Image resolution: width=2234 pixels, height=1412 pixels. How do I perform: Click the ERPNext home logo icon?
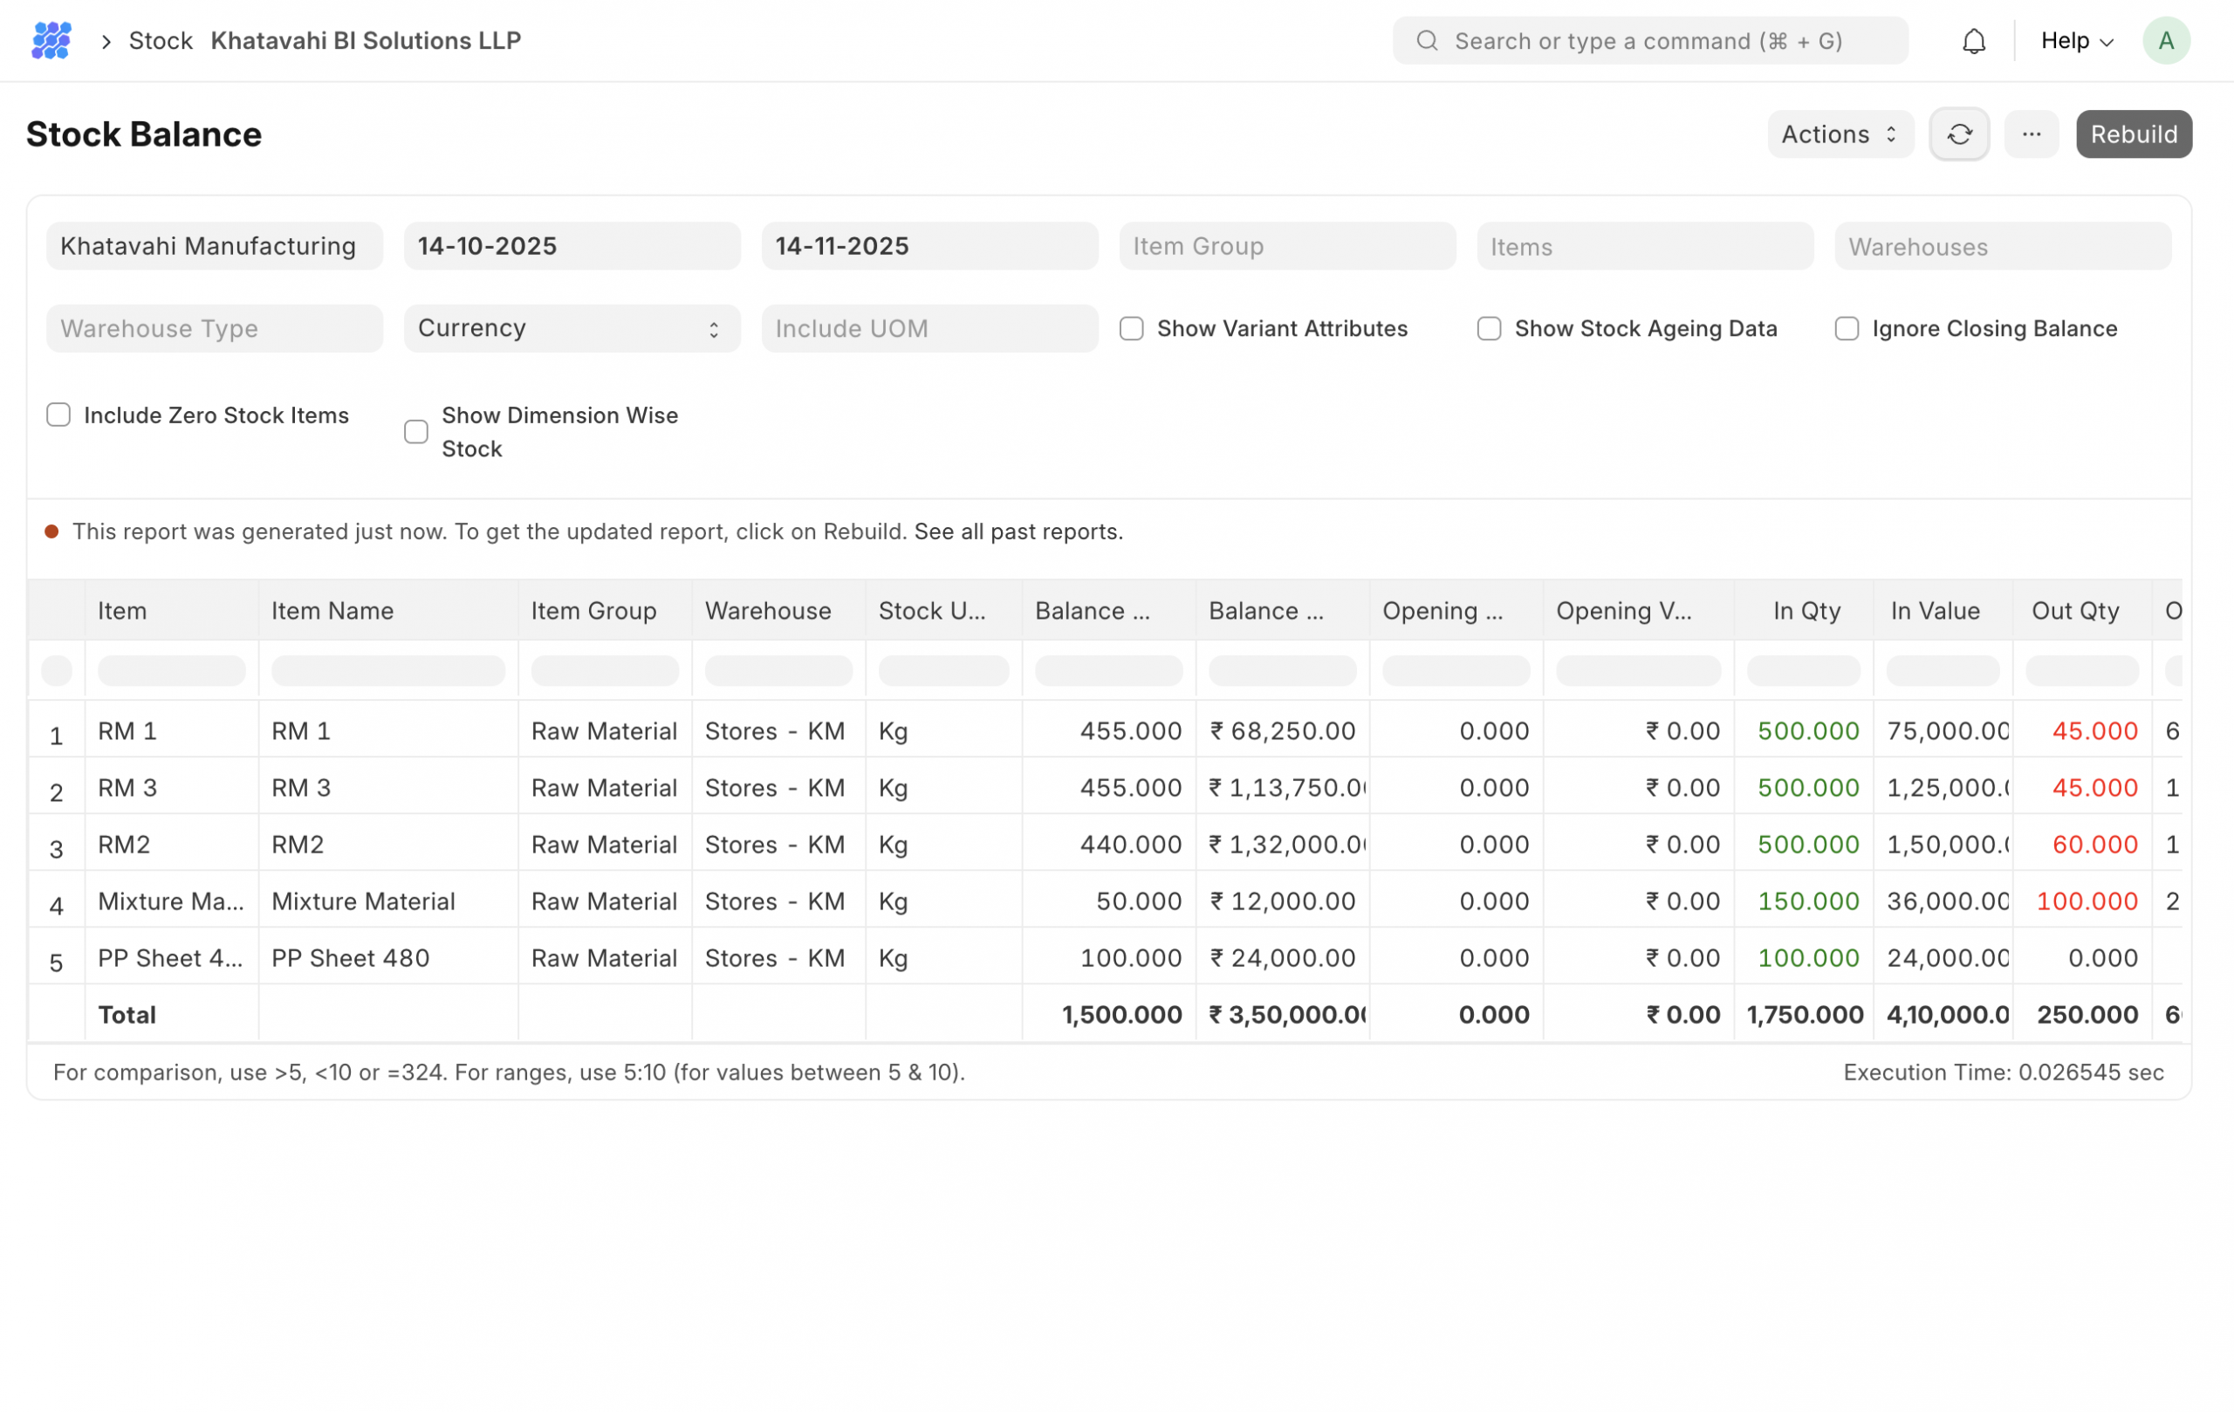tap(51, 41)
